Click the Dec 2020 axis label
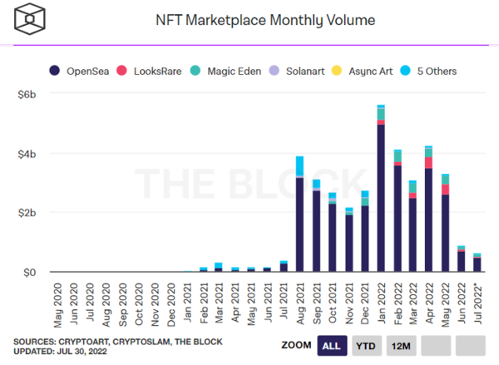The height and width of the screenshot is (365, 499). click(x=171, y=305)
